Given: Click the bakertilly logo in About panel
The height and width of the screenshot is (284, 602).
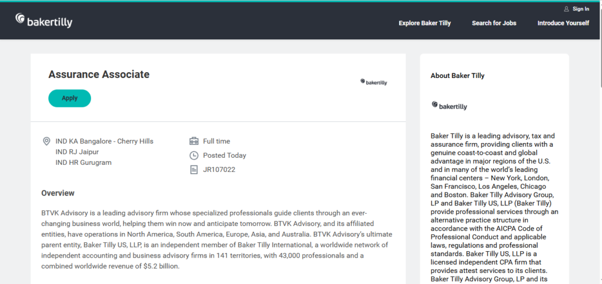Looking at the screenshot, I should point(449,106).
